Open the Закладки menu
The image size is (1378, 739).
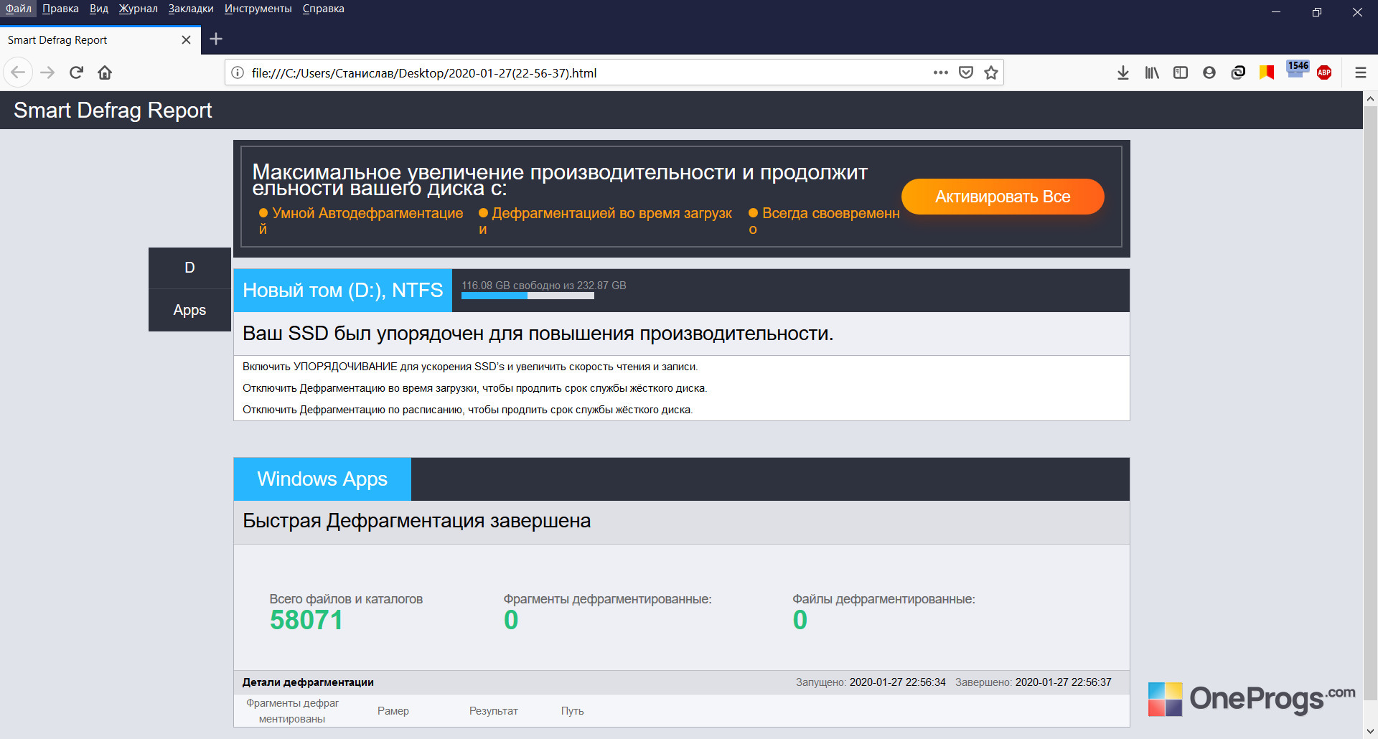[x=191, y=9]
